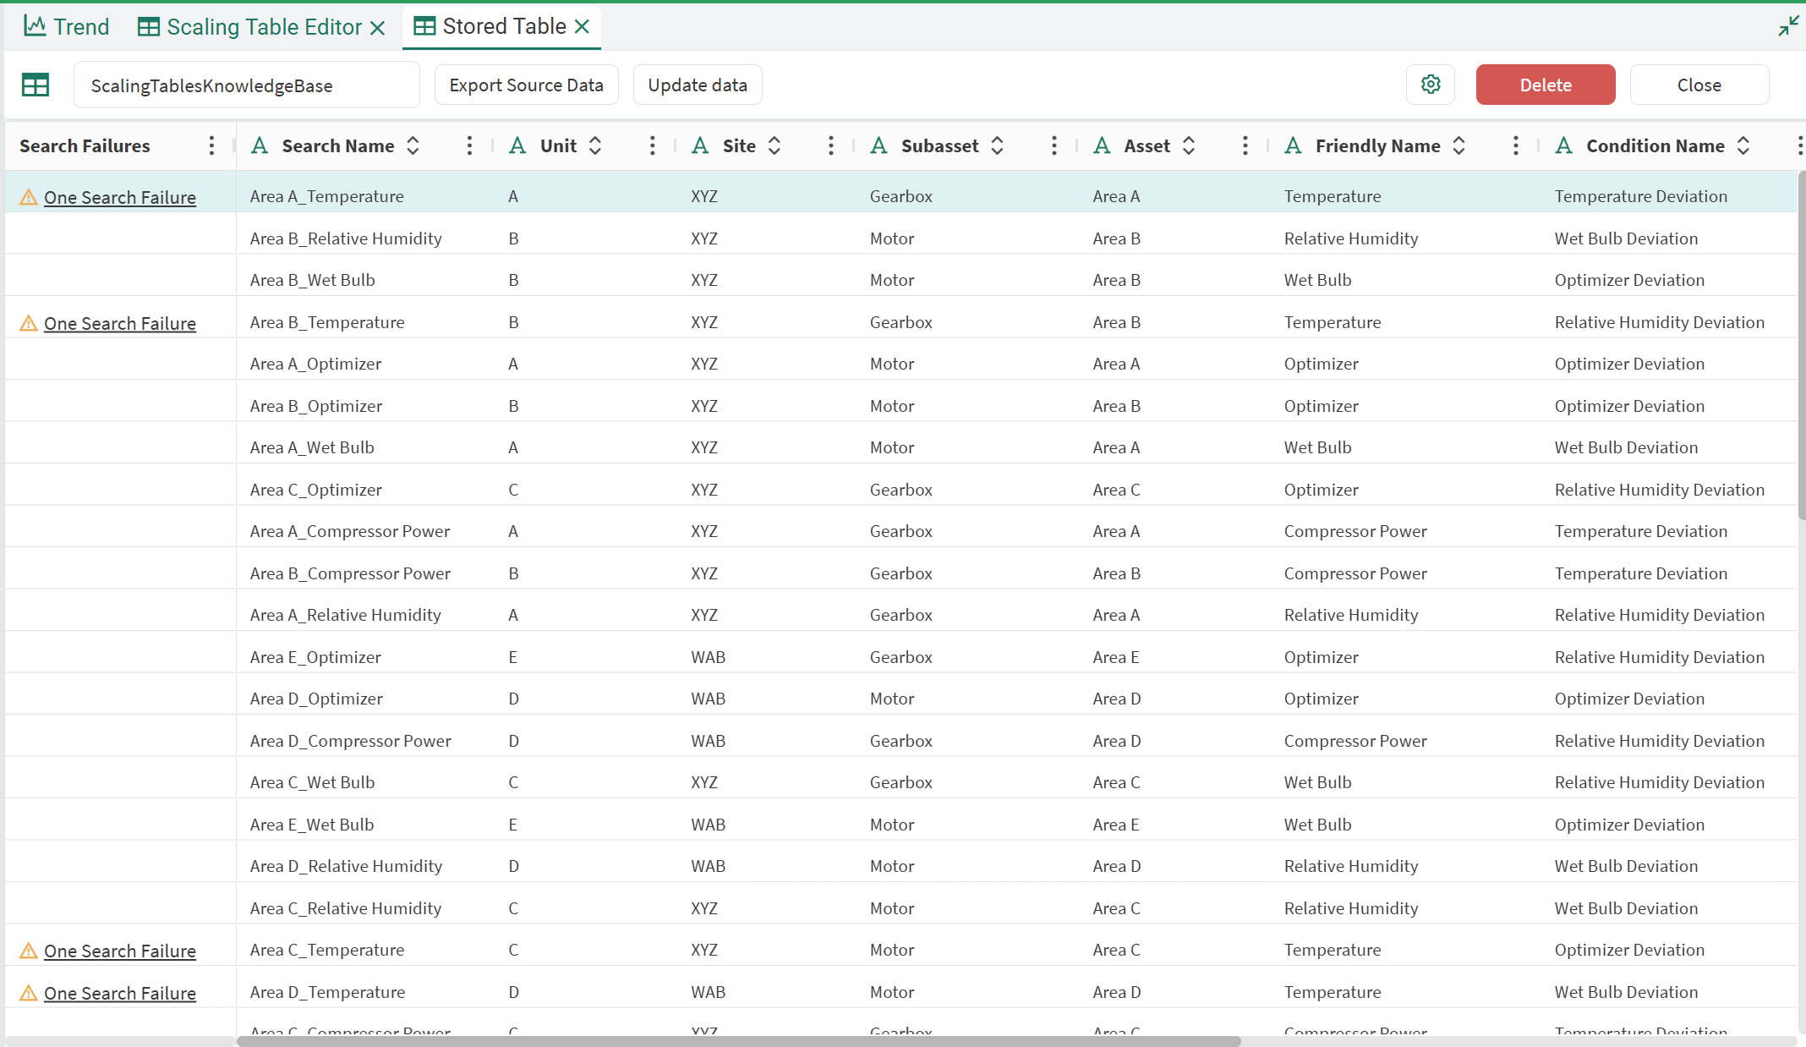Click the red Delete button
Viewport: 1806px width, 1047px height.
point(1545,85)
